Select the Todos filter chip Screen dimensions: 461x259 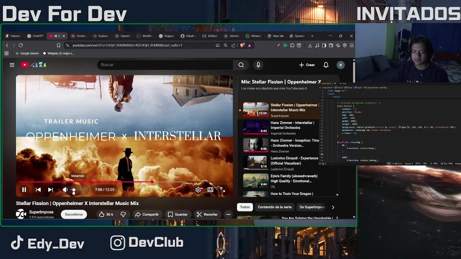point(245,207)
